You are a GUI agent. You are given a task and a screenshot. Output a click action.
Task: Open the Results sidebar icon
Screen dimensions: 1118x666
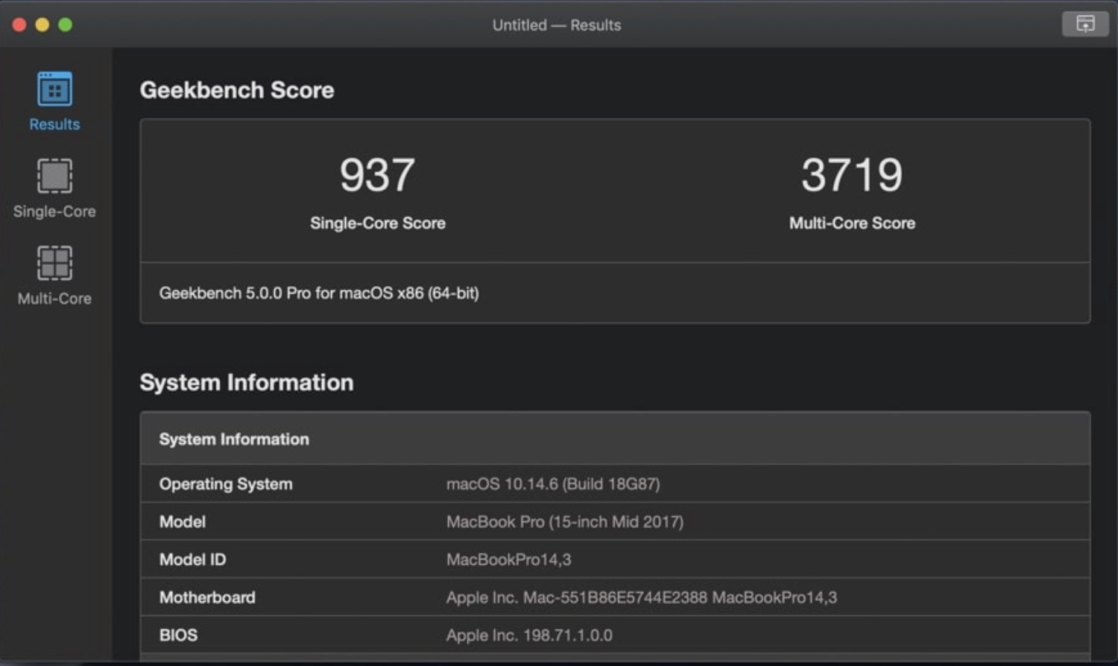pyautogui.click(x=54, y=89)
